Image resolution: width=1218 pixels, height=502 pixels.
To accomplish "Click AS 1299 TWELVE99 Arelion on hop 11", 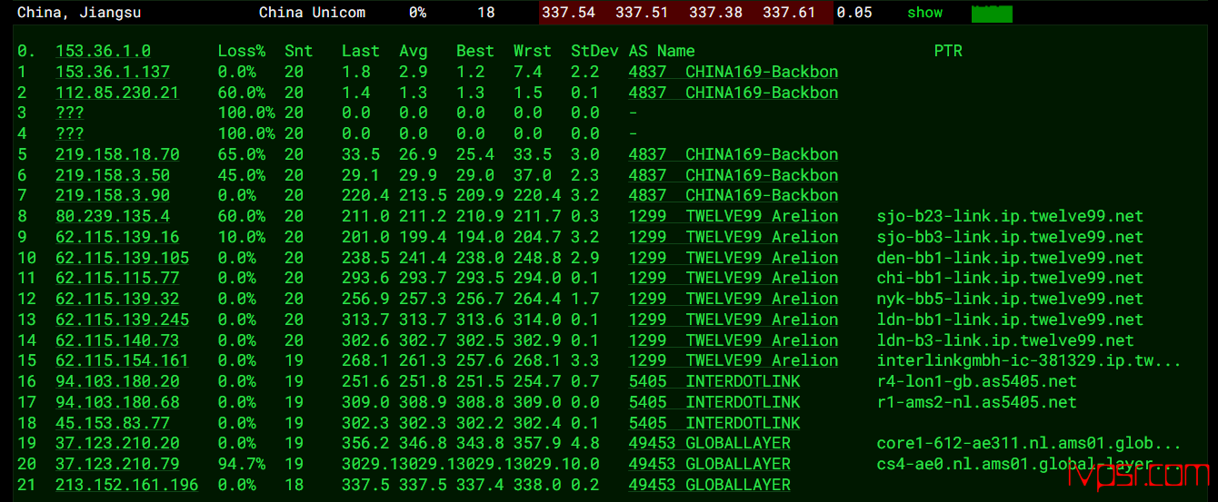I will click(734, 278).
